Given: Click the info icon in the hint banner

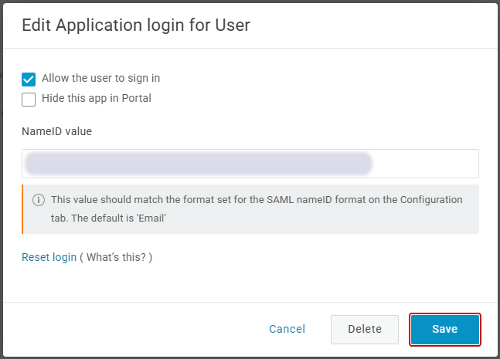Looking at the screenshot, I should click(x=39, y=200).
